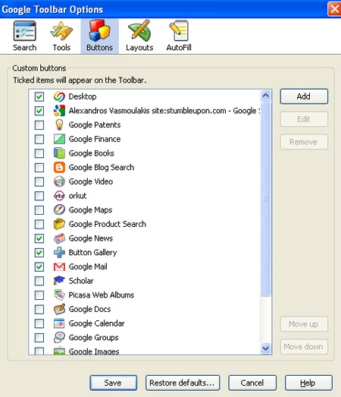Enable the Picasa Web Albums checkbox
Viewport: 341px width, 397px height.
pos(39,295)
